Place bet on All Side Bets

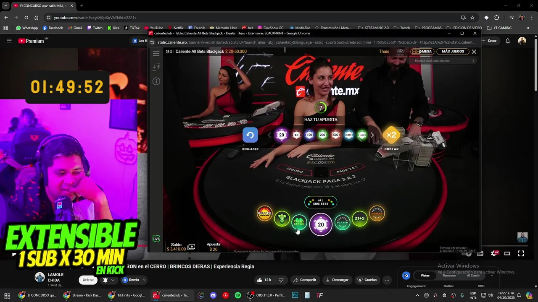321,202
